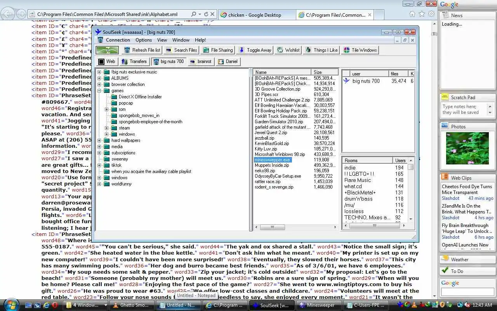The height and width of the screenshot is (311, 497).
Task: Expand the steam subfolder node
Action: tap(106, 128)
